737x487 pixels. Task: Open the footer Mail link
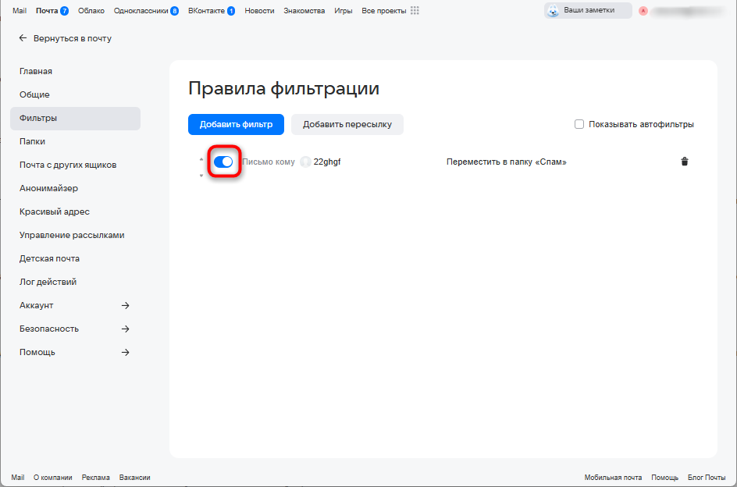tap(18, 477)
